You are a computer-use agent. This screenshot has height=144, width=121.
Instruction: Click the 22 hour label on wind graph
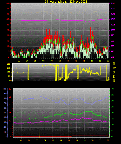pos(100,61)
